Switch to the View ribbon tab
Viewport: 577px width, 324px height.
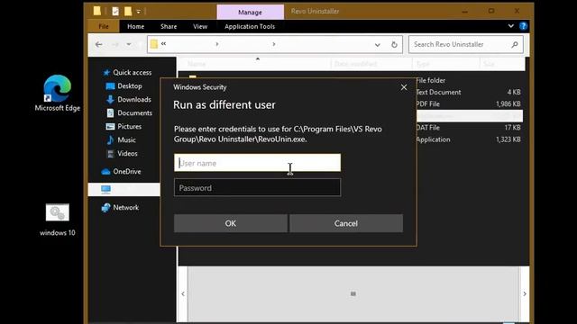[x=200, y=26]
